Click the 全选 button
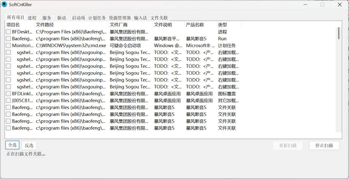Screen dimensions: 349x179 [x=12, y=145]
